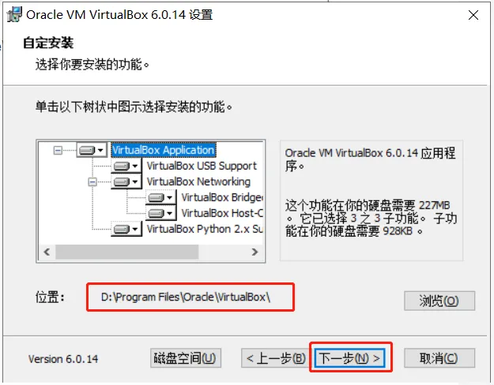Screen dimensions: 494x385
Task: Open VirtualBox USB Support drive icon dropdown
Action: (126, 166)
